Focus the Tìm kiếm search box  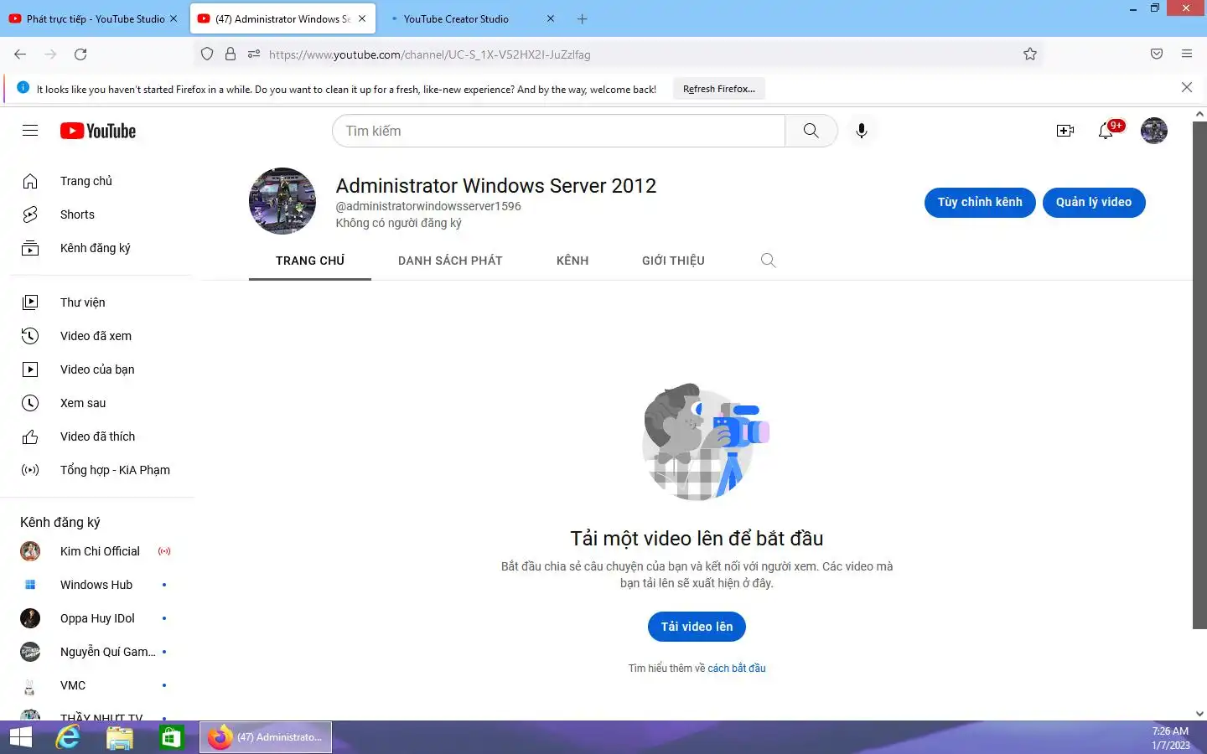point(559,131)
